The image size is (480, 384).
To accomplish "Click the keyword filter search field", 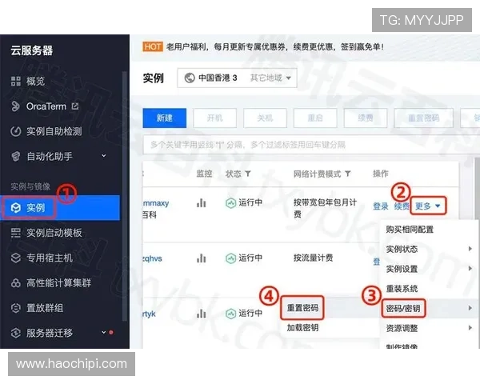I will click(x=310, y=145).
